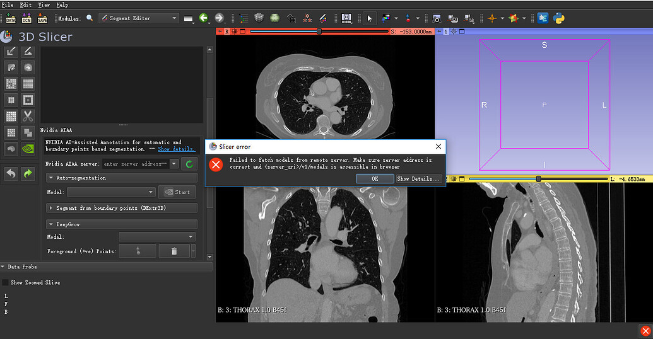Click the server address input field
This screenshot has width=653, height=339.
point(136,164)
